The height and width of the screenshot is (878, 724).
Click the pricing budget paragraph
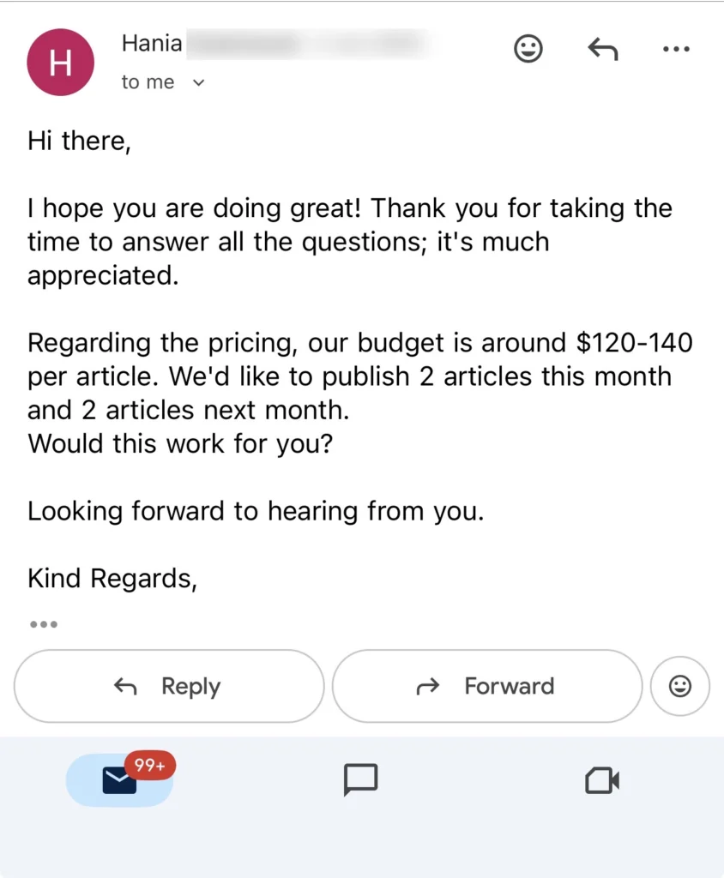tap(359, 376)
